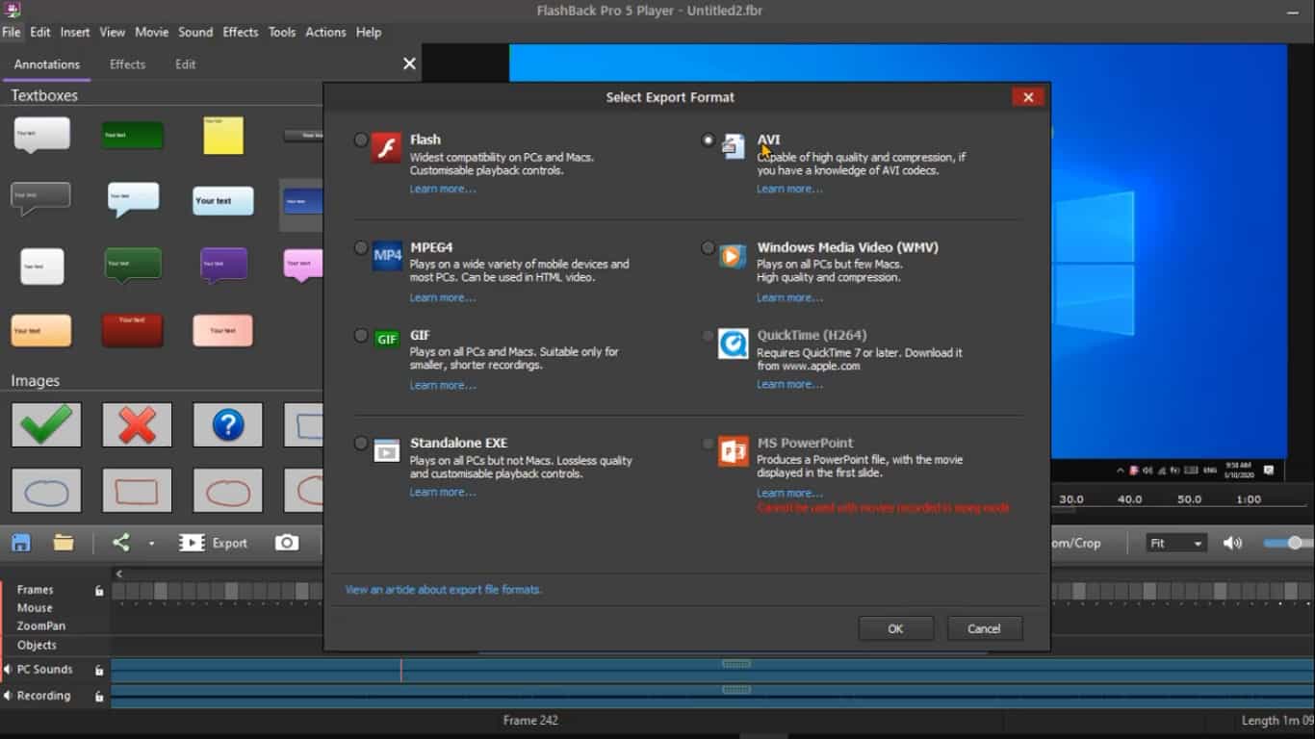Pick the yellow sticky note textbox
Screen dimensions: 1315x739
pos(223,136)
